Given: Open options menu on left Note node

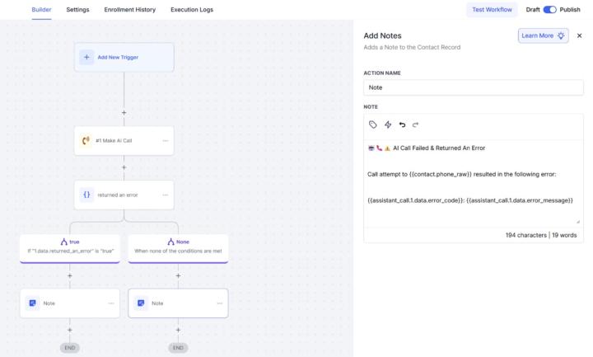Looking at the screenshot, I should (x=111, y=303).
